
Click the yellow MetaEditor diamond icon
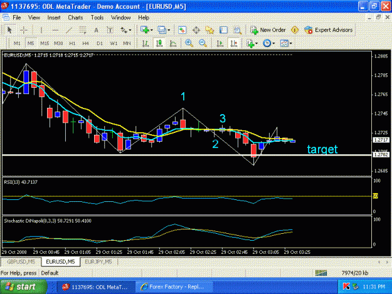pos(295,30)
